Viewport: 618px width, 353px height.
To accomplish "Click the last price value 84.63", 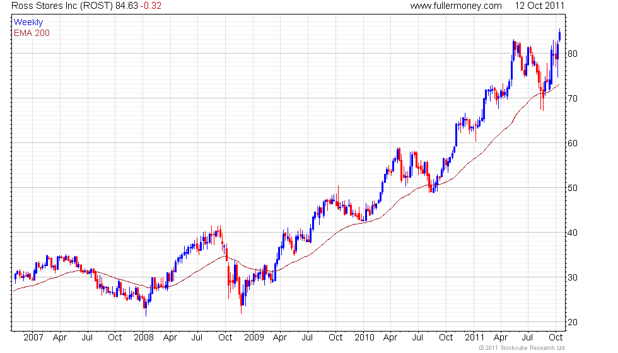I will pos(127,6).
